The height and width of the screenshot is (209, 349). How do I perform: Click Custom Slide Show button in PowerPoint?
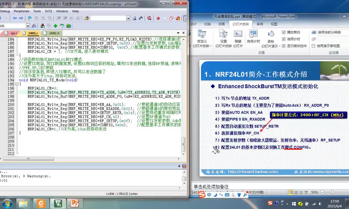pos(202,39)
